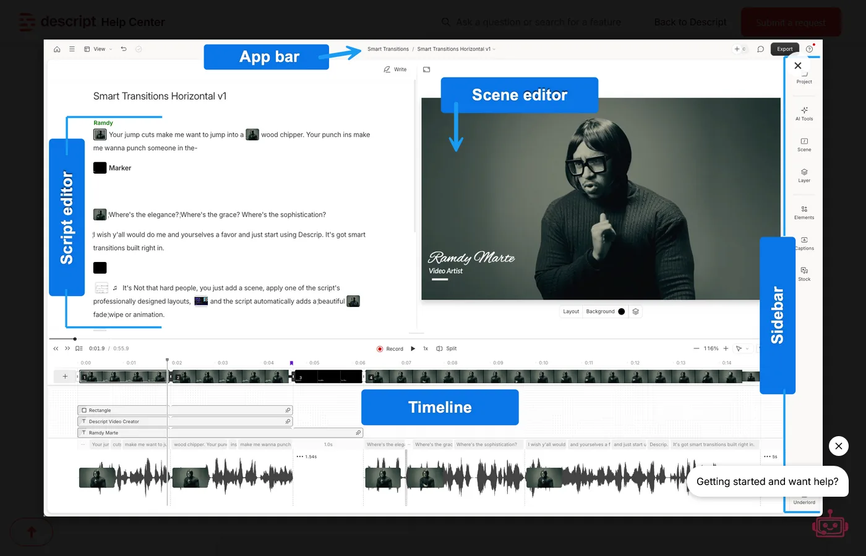Open Smart Transitions breadcrumb link
Viewport: 866px width, 556px height.
click(388, 49)
